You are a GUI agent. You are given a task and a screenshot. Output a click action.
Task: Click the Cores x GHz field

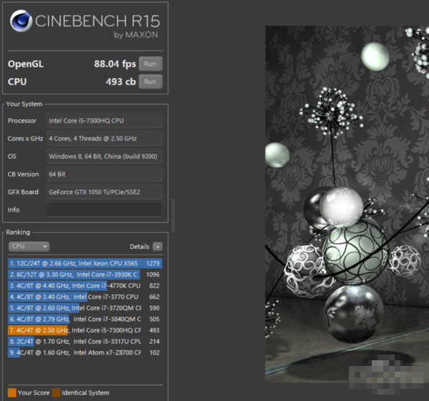coord(104,139)
